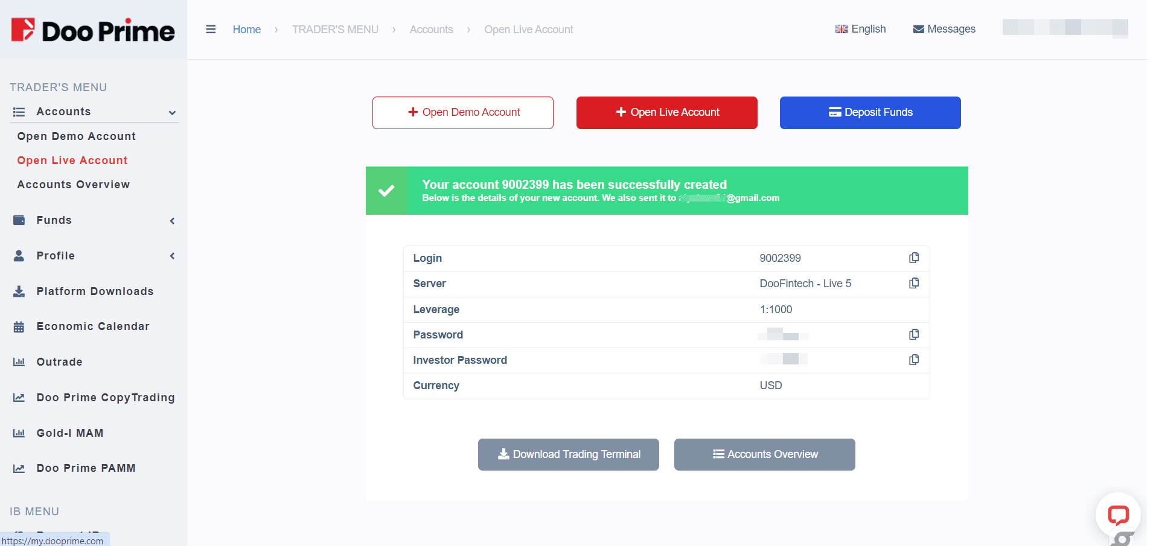Click TRADER'S MENU breadcrumb
Image resolution: width=1156 pixels, height=546 pixels.
[335, 30]
